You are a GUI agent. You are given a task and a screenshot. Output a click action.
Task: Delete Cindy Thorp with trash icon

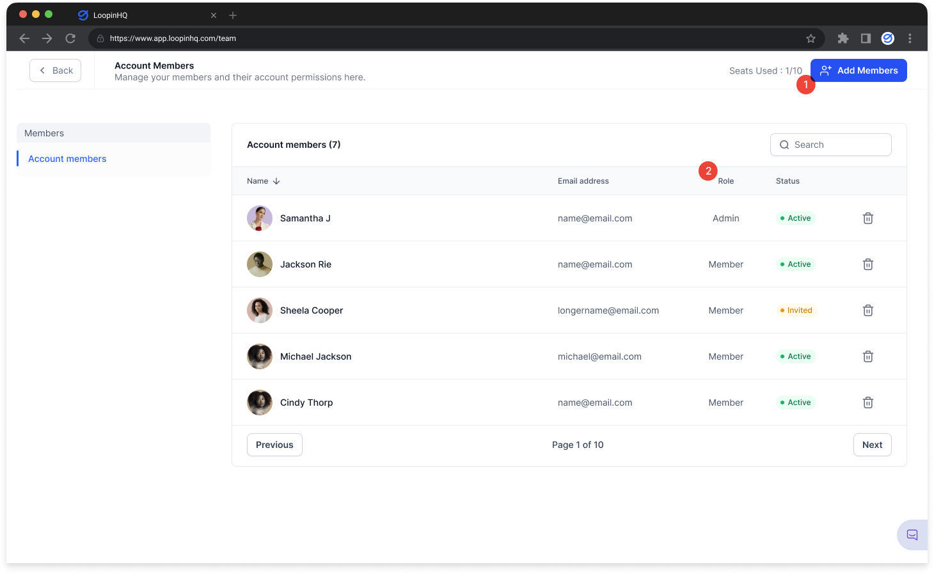(868, 403)
